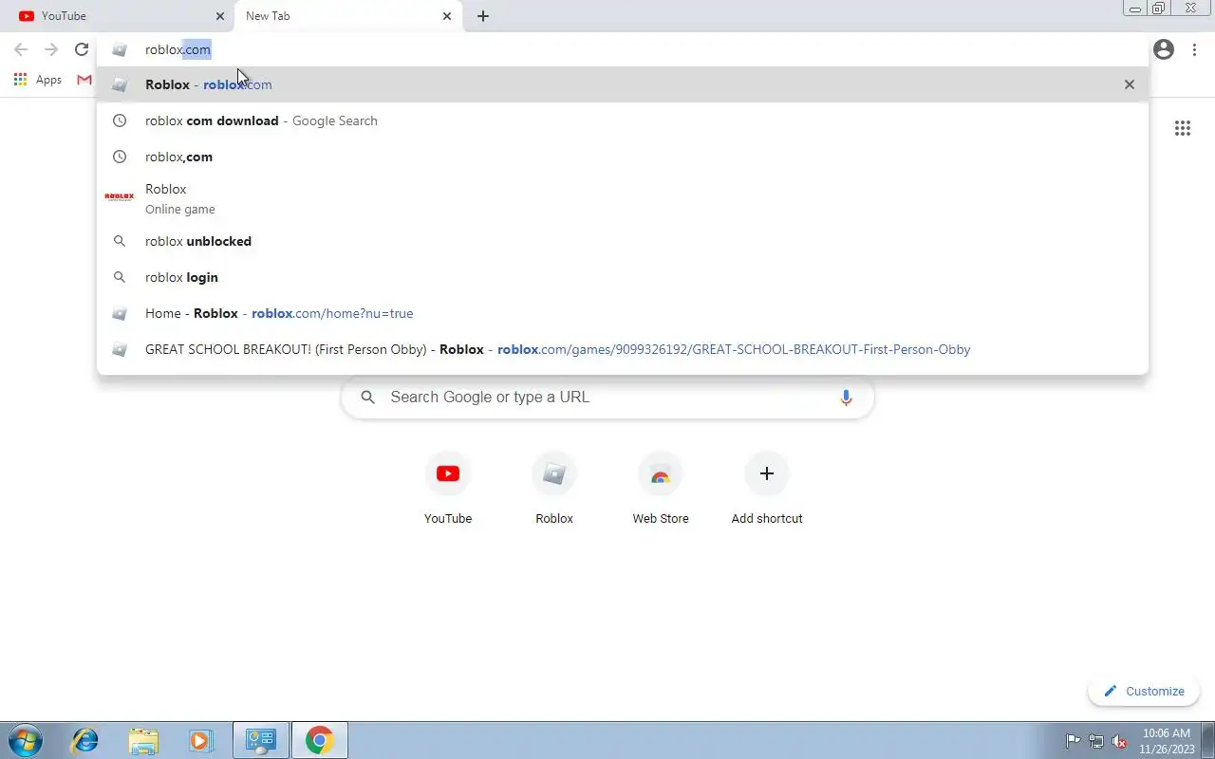Remove the roblox.com suggestion with X

(x=1130, y=84)
